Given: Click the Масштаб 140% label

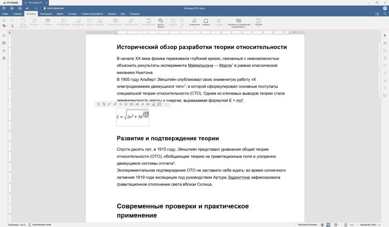Looking at the screenshot, I should [x=368, y=225].
